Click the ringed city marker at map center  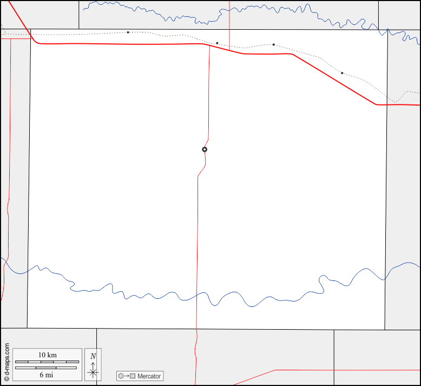point(205,149)
